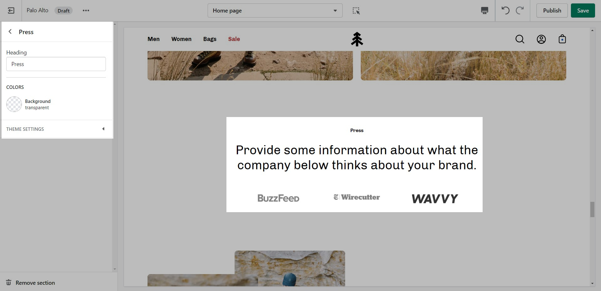This screenshot has width=601, height=291.
Task: Undo the last change
Action: pos(505,11)
